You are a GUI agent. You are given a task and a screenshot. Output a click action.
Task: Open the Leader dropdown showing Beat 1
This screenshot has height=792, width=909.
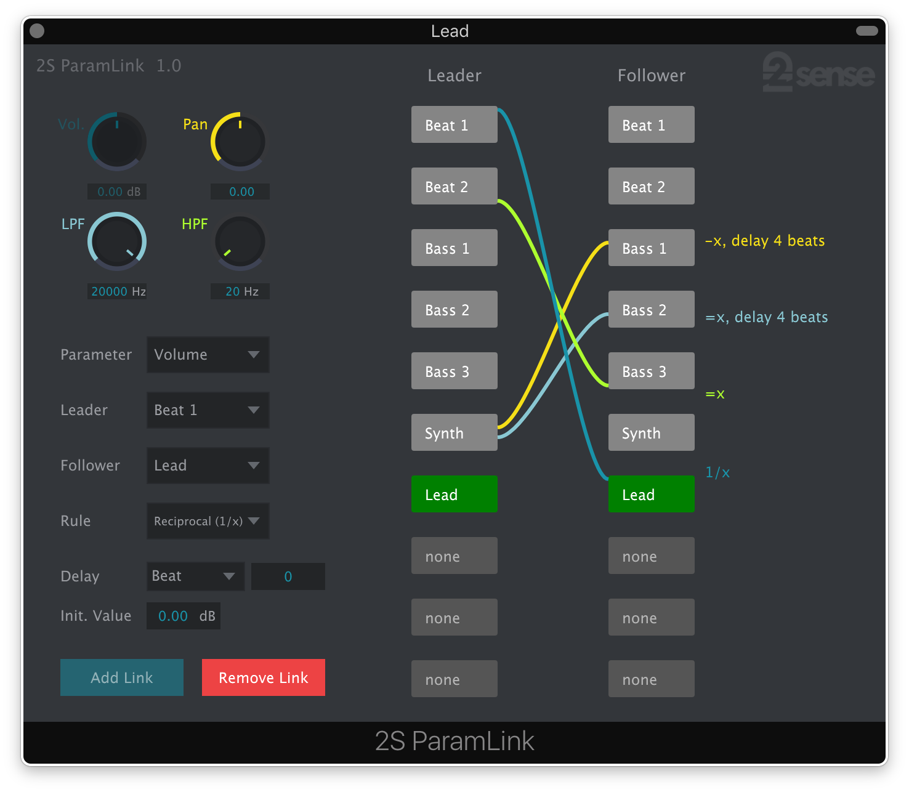(x=208, y=410)
